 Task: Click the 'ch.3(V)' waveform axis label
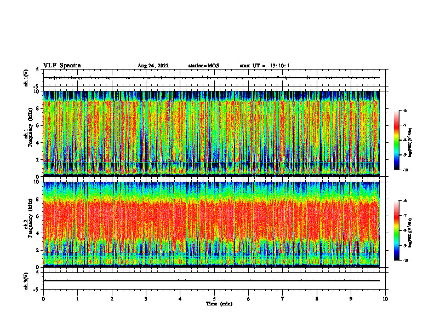point(26,281)
